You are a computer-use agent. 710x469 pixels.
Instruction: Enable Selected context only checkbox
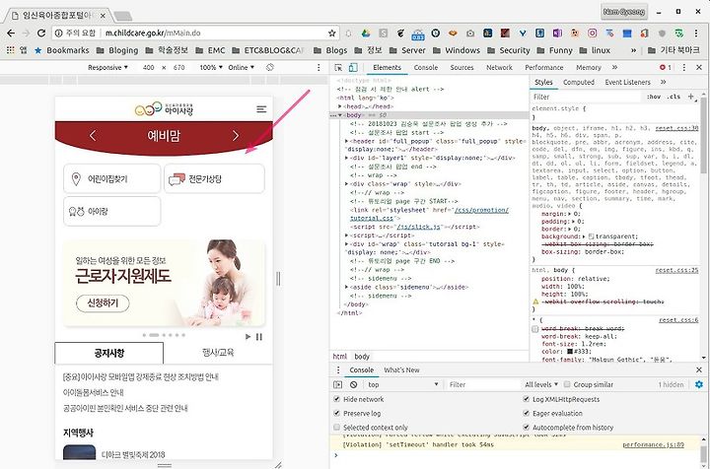[x=336, y=427]
